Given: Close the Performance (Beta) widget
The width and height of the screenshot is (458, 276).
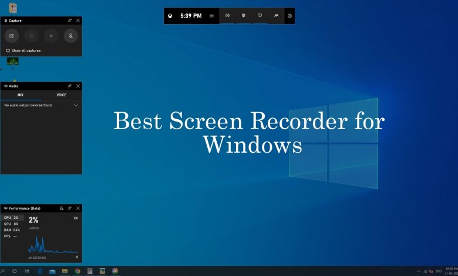Looking at the screenshot, I should [78, 208].
